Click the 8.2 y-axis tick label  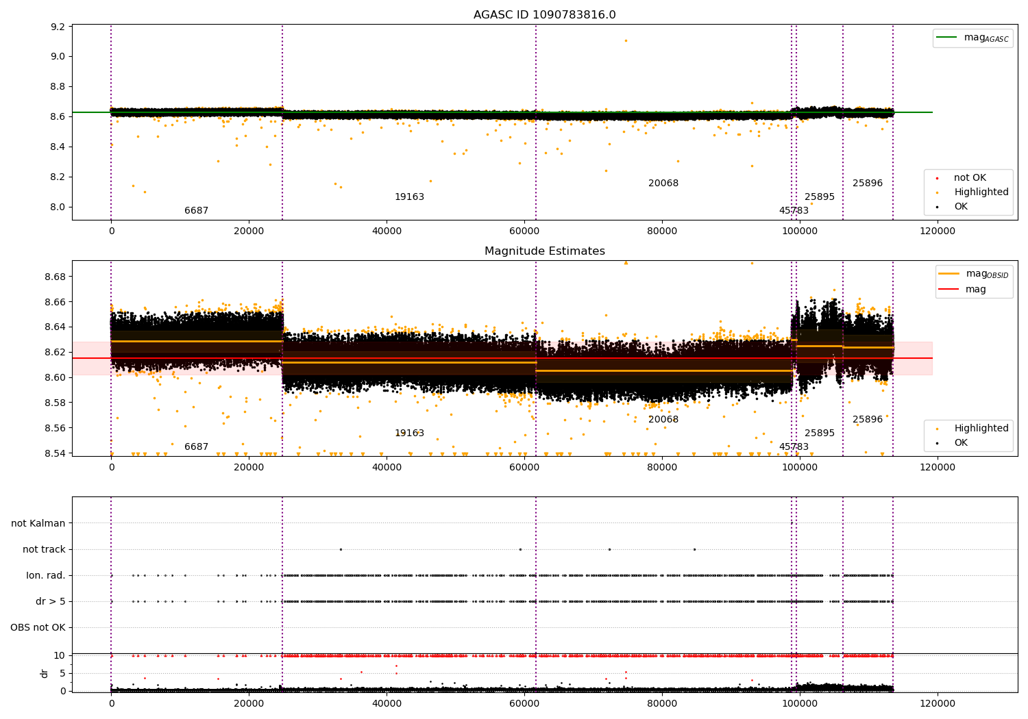coord(58,177)
